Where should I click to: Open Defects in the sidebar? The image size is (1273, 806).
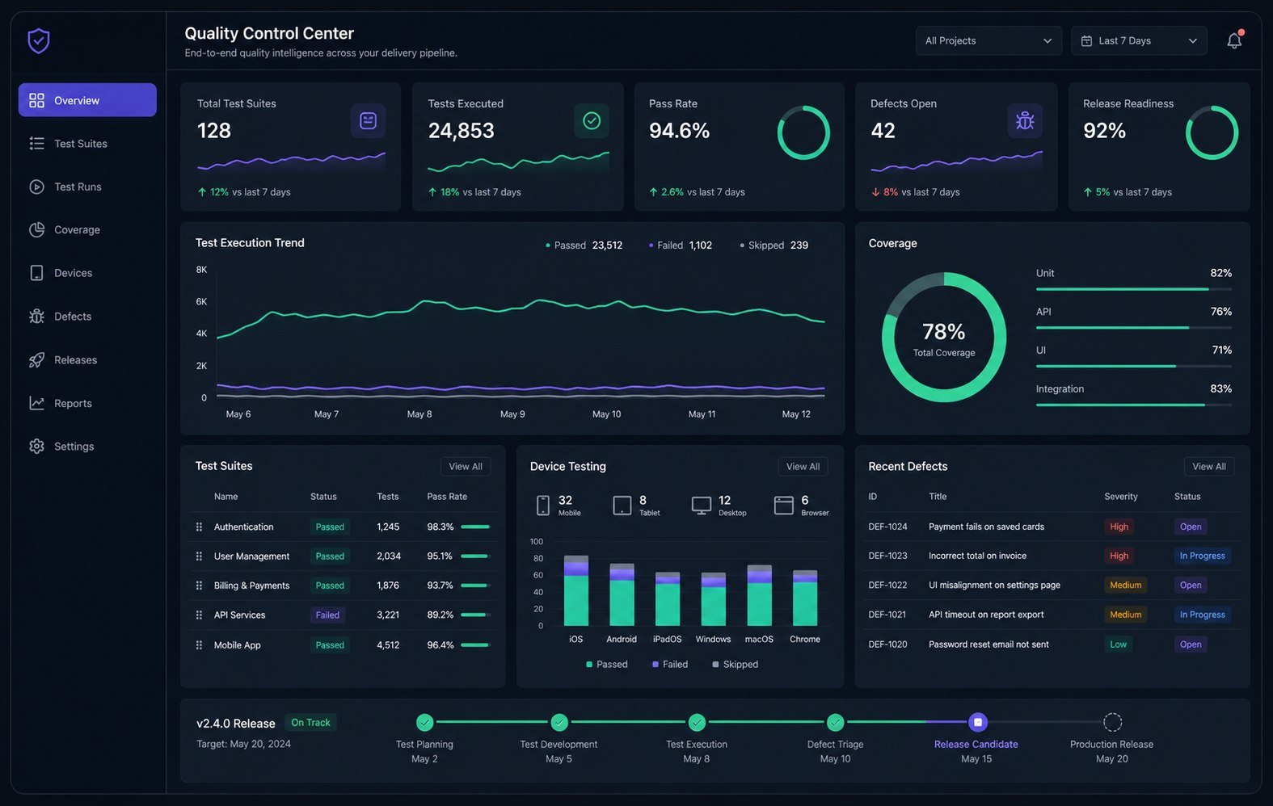87,317
